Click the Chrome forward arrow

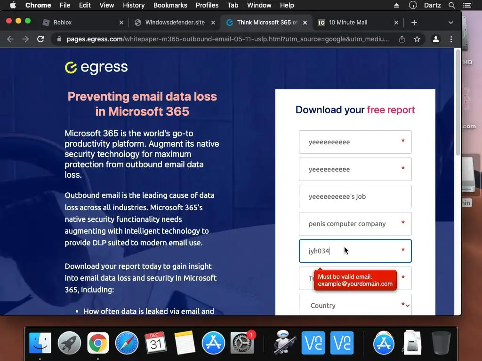click(x=25, y=39)
